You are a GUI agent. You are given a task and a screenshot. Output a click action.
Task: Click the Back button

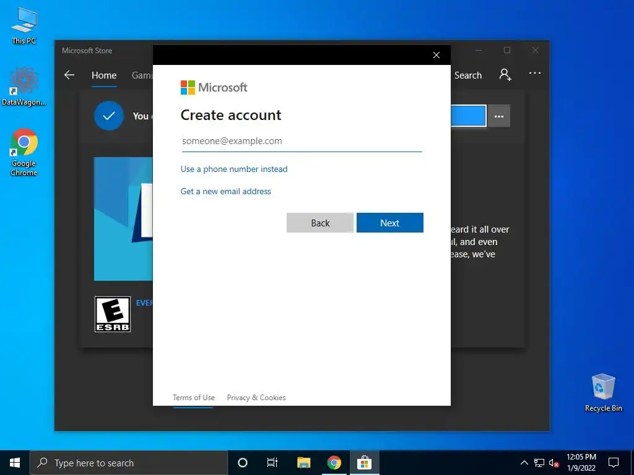tap(320, 223)
